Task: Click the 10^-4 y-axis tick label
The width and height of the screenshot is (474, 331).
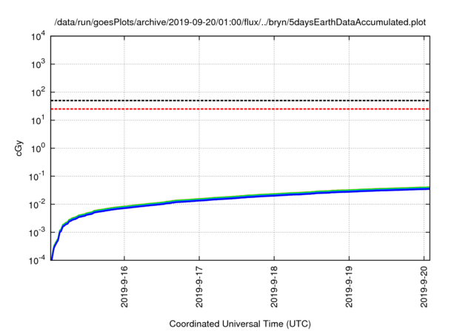Action: [38, 260]
